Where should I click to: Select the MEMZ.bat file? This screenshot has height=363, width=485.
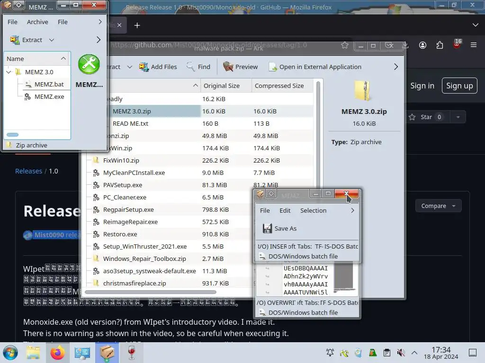pos(49,84)
